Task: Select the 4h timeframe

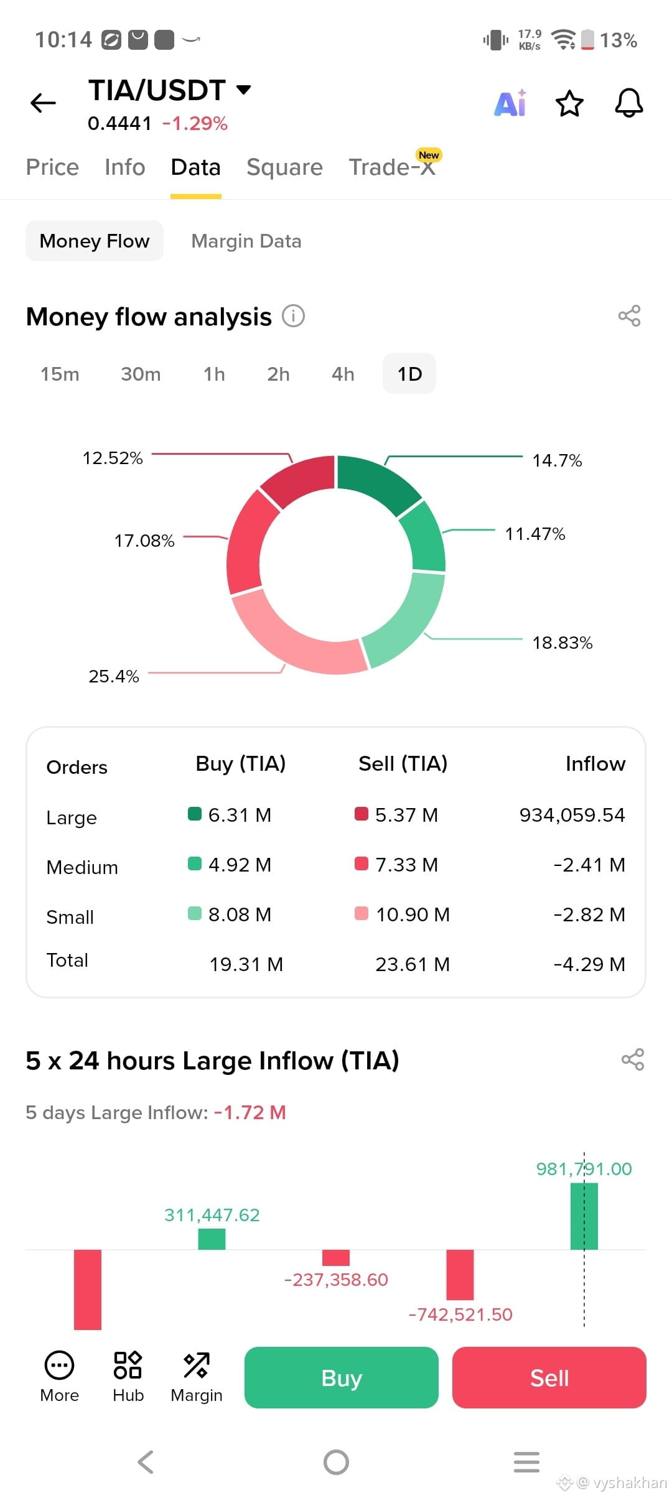Action: coord(343,374)
